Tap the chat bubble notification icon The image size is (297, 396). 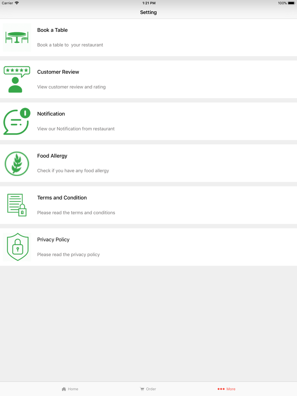tap(17, 121)
